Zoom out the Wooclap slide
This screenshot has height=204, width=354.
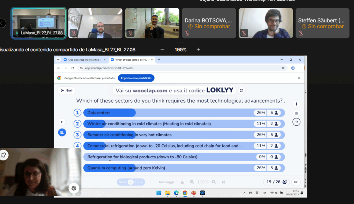pyautogui.click(x=192, y=182)
